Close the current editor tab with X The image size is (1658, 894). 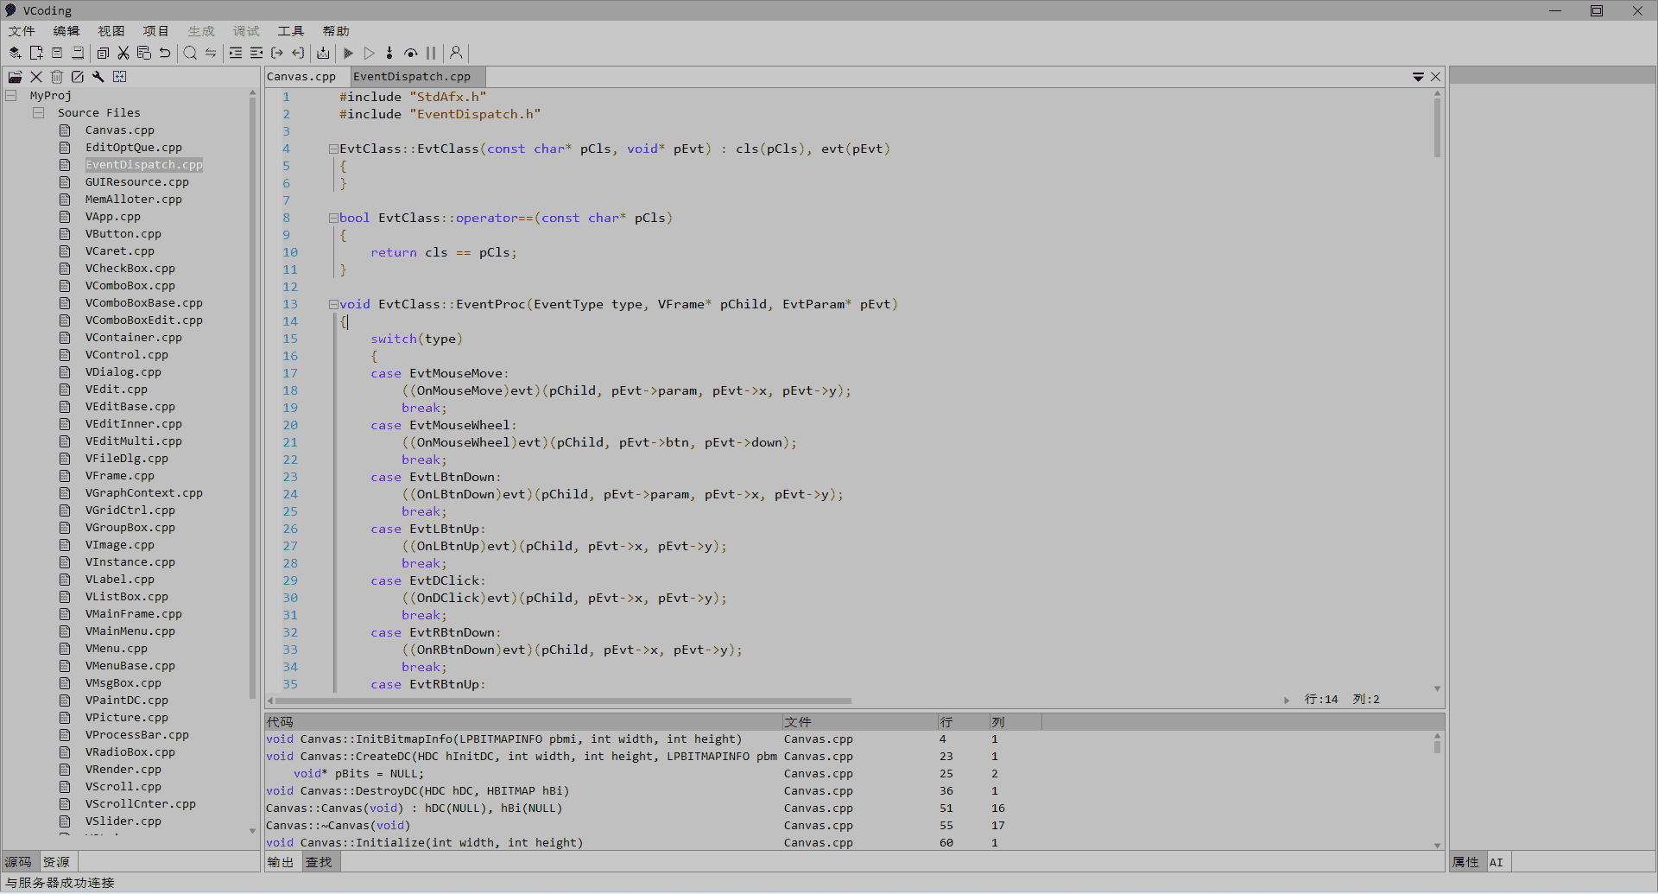1435,77
